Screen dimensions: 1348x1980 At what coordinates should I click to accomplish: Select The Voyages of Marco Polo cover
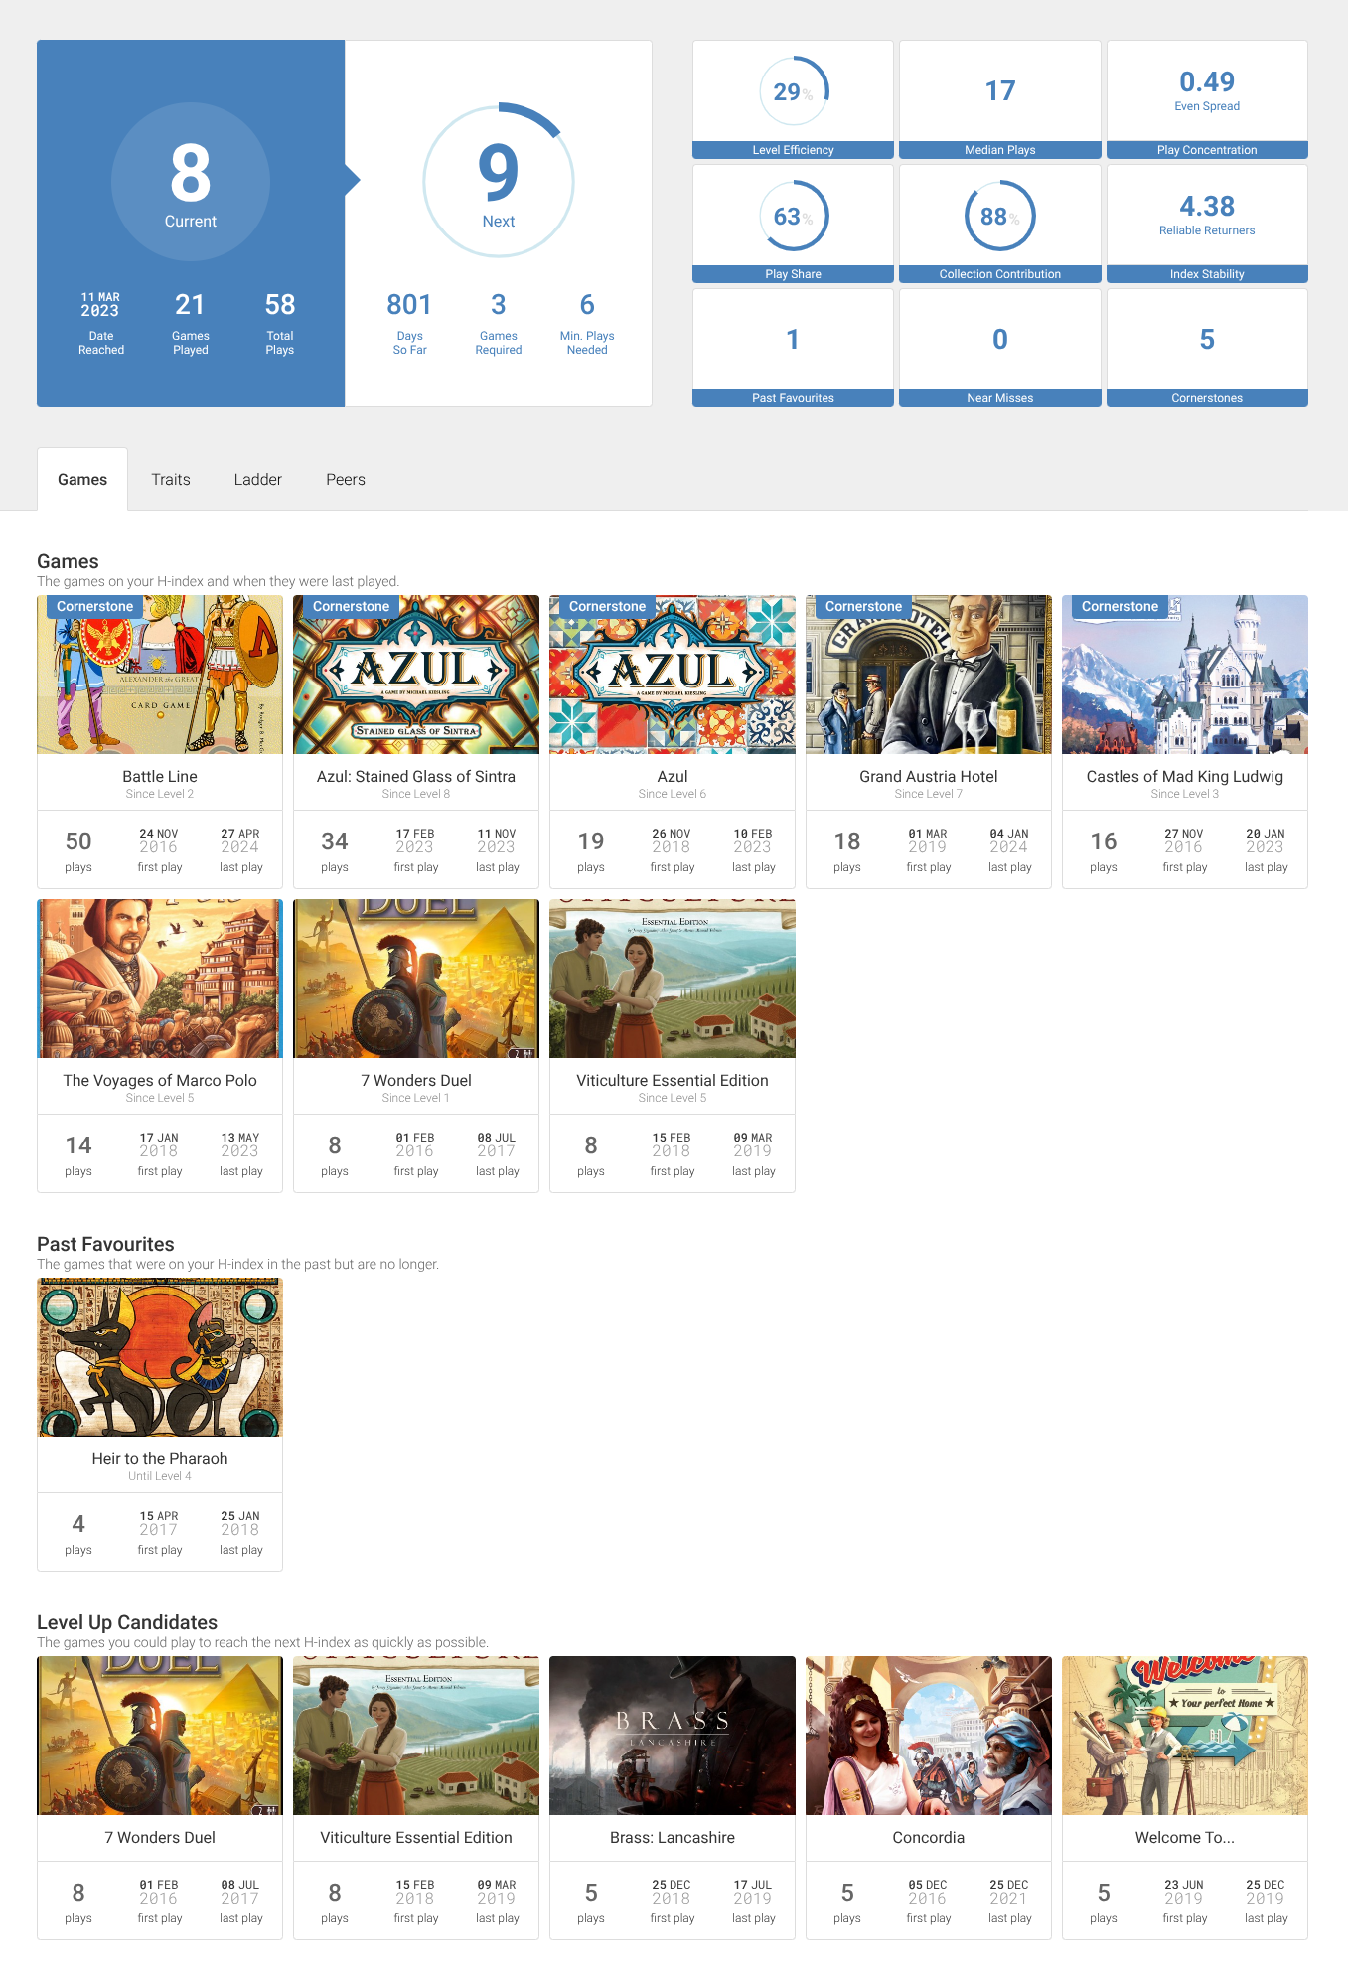tap(160, 979)
